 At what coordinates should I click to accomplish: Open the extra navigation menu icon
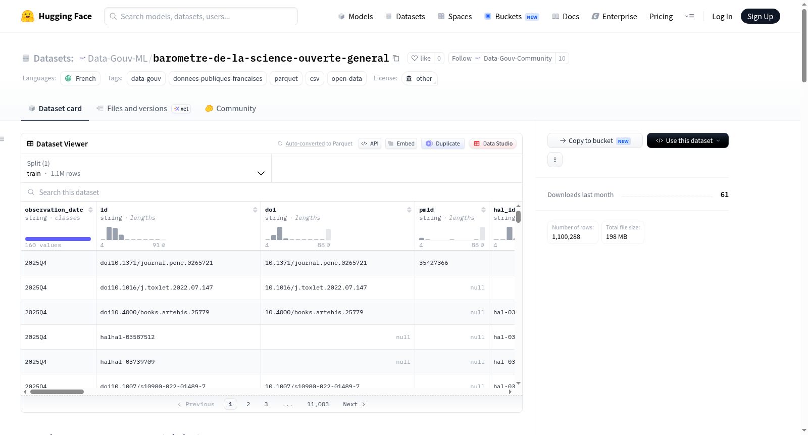[689, 16]
